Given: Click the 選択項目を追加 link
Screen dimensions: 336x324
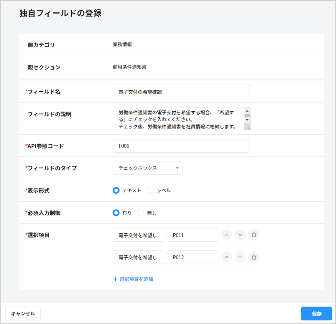Looking at the screenshot, I should [136, 279].
